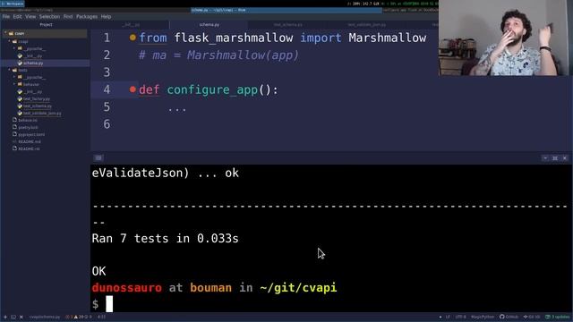This screenshot has height=322, width=573.
Task: Click the commented Marshmallow(app) line
Action: click(218, 55)
